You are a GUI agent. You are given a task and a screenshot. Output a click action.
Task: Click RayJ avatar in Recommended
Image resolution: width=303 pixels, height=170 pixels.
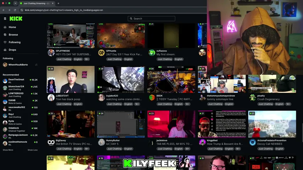pyautogui.click(x=5, y=115)
